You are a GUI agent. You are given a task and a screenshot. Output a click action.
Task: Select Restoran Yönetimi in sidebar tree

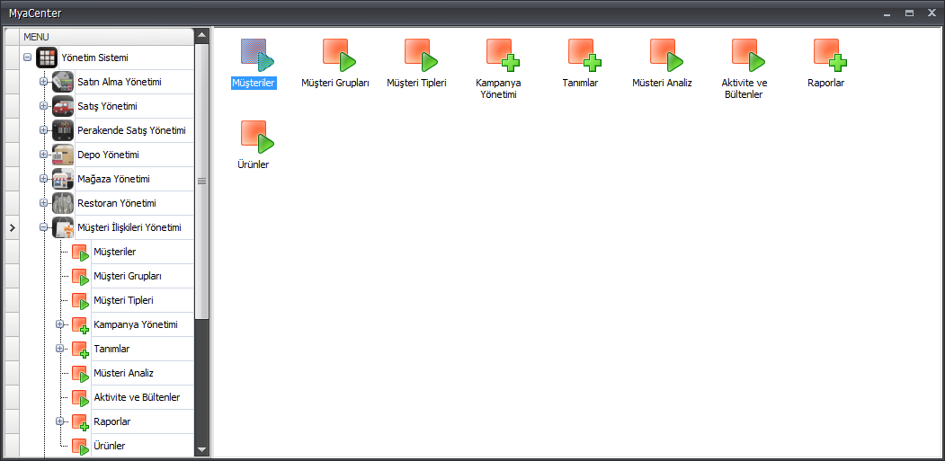(116, 203)
